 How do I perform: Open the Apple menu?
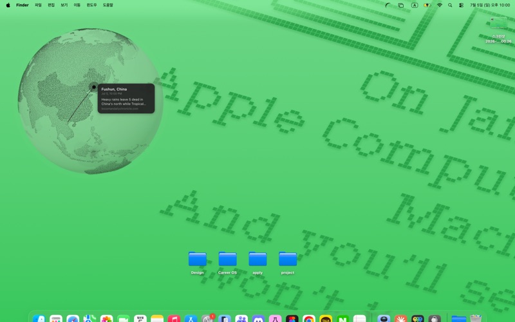click(8, 5)
